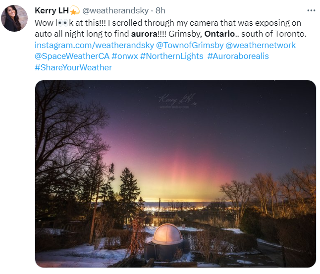
Task: Open the aurora photo attachment
Action: tap(175, 174)
